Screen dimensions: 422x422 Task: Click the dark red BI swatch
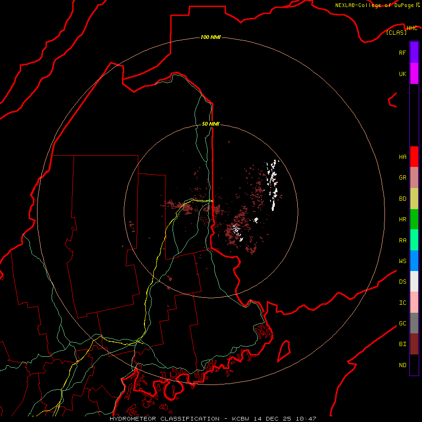pos(414,344)
